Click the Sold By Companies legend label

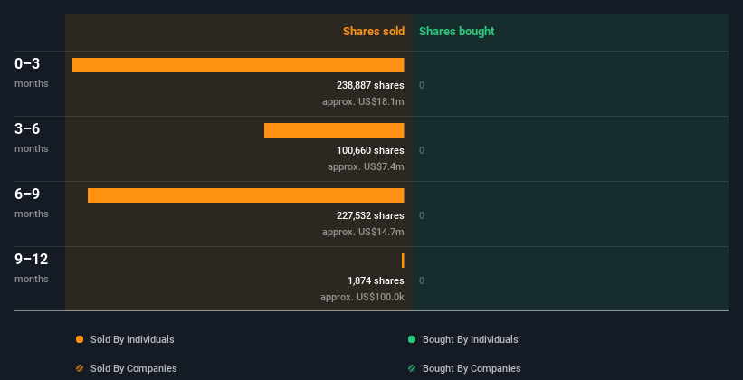pos(134,368)
